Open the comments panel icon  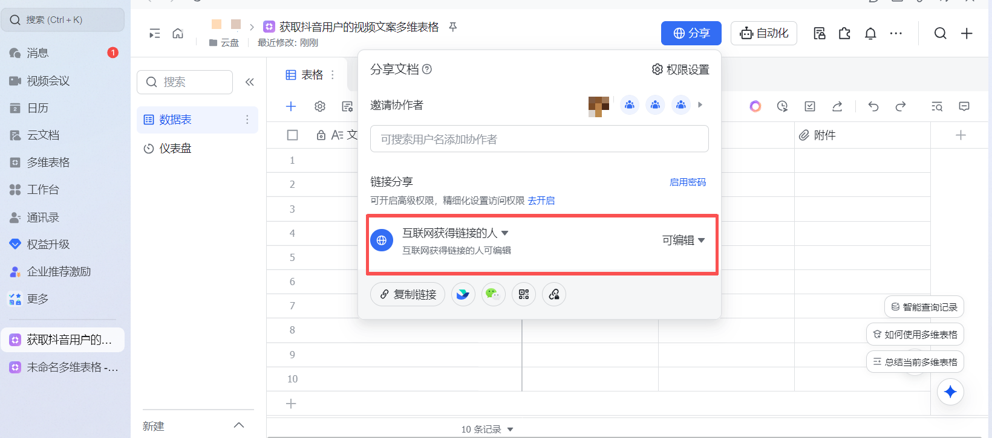click(964, 106)
